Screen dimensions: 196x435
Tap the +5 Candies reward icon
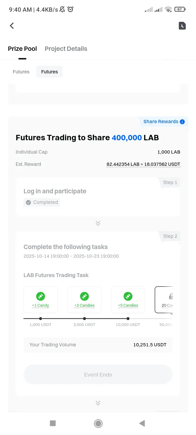128,296
